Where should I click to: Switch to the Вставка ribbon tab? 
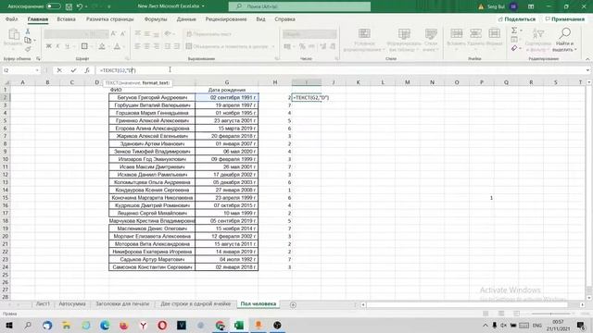(66, 18)
